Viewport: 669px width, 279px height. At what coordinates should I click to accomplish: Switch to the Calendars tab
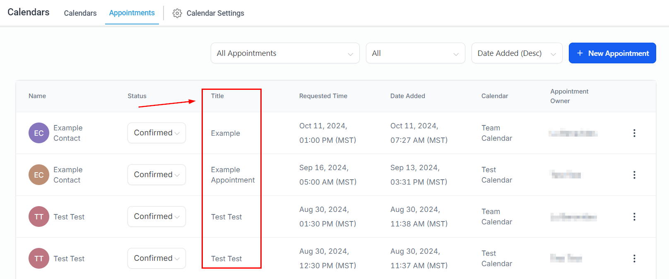[80, 13]
